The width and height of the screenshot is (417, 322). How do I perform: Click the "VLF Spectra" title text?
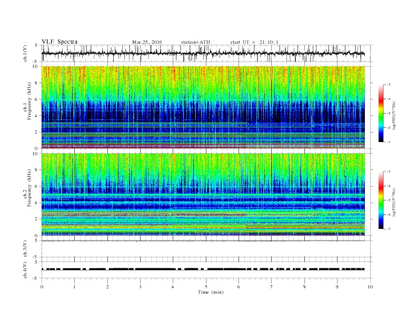click(59, 42)
